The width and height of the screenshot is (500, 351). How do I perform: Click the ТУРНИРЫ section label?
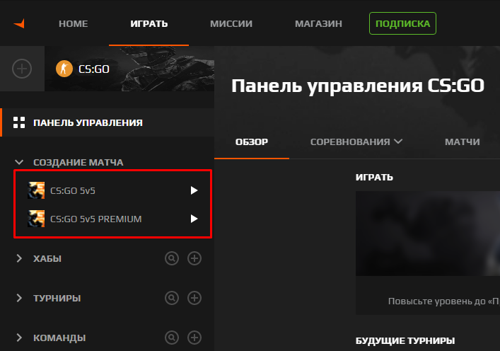(x=57, y=298)
